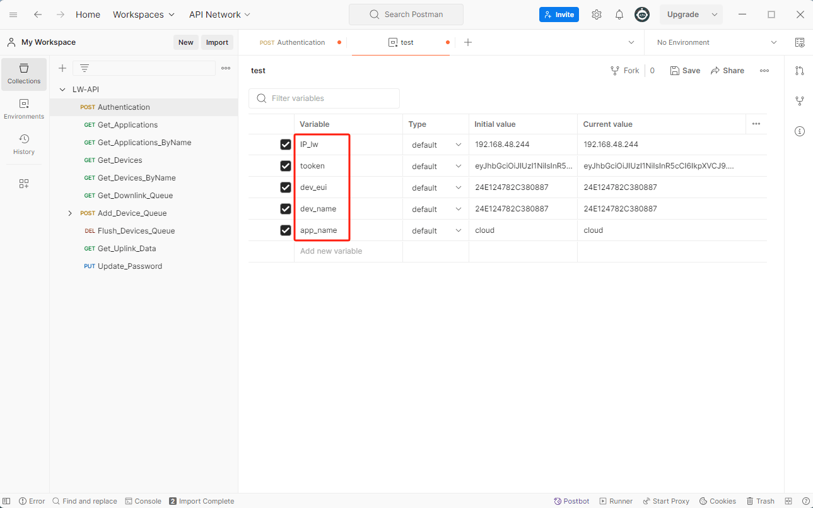Image resolution: width=813 pixels, height=508 pixels.
Task: Open the Workspaces menu
Action: [x=144, y=15]
